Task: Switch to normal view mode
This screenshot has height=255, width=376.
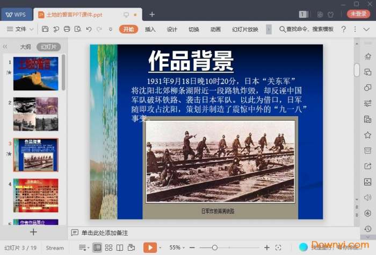Action: point(97,247)
